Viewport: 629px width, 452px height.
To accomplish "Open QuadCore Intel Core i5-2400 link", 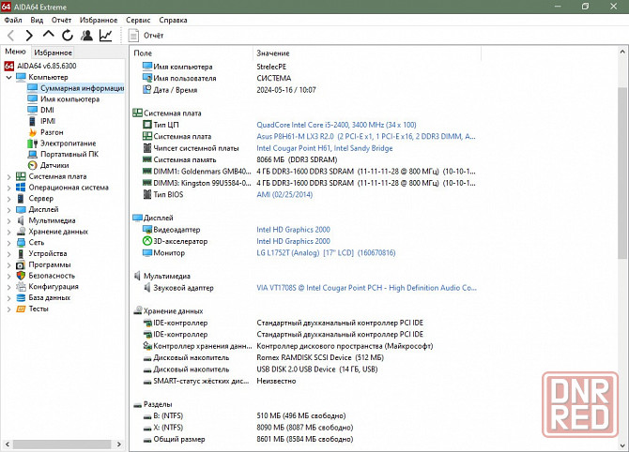I will tap(336, 125).
